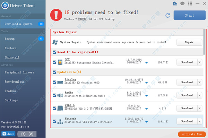Click the 6 badge on Backup
This screenshot has width=208, height=138.
41,38
